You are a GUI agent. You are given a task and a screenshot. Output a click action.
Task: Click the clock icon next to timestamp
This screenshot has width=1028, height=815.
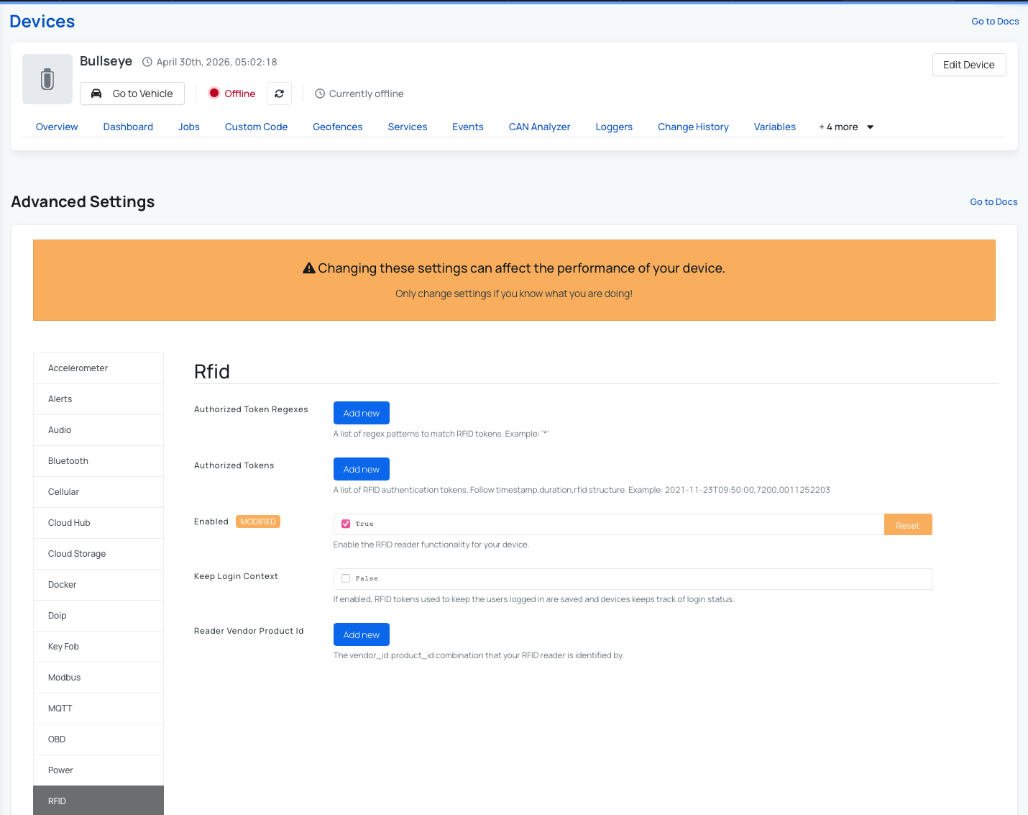[x=147, y=62]
